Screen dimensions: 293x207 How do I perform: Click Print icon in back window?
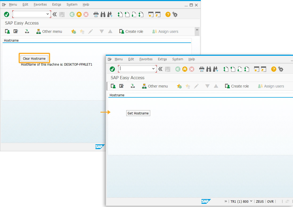pos(96,14)
